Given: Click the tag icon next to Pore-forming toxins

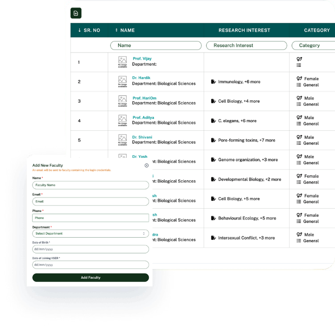Looking at the screenshot, I should (213, 140).
